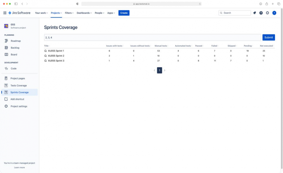Go to Board in the sidebar

point(14,55)
